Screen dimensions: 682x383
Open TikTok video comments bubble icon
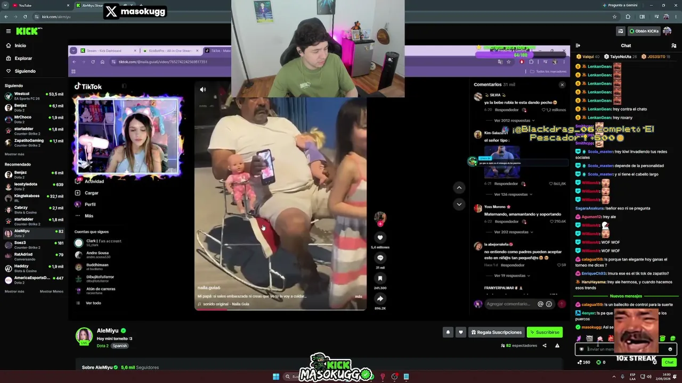(x=380, y=258)
